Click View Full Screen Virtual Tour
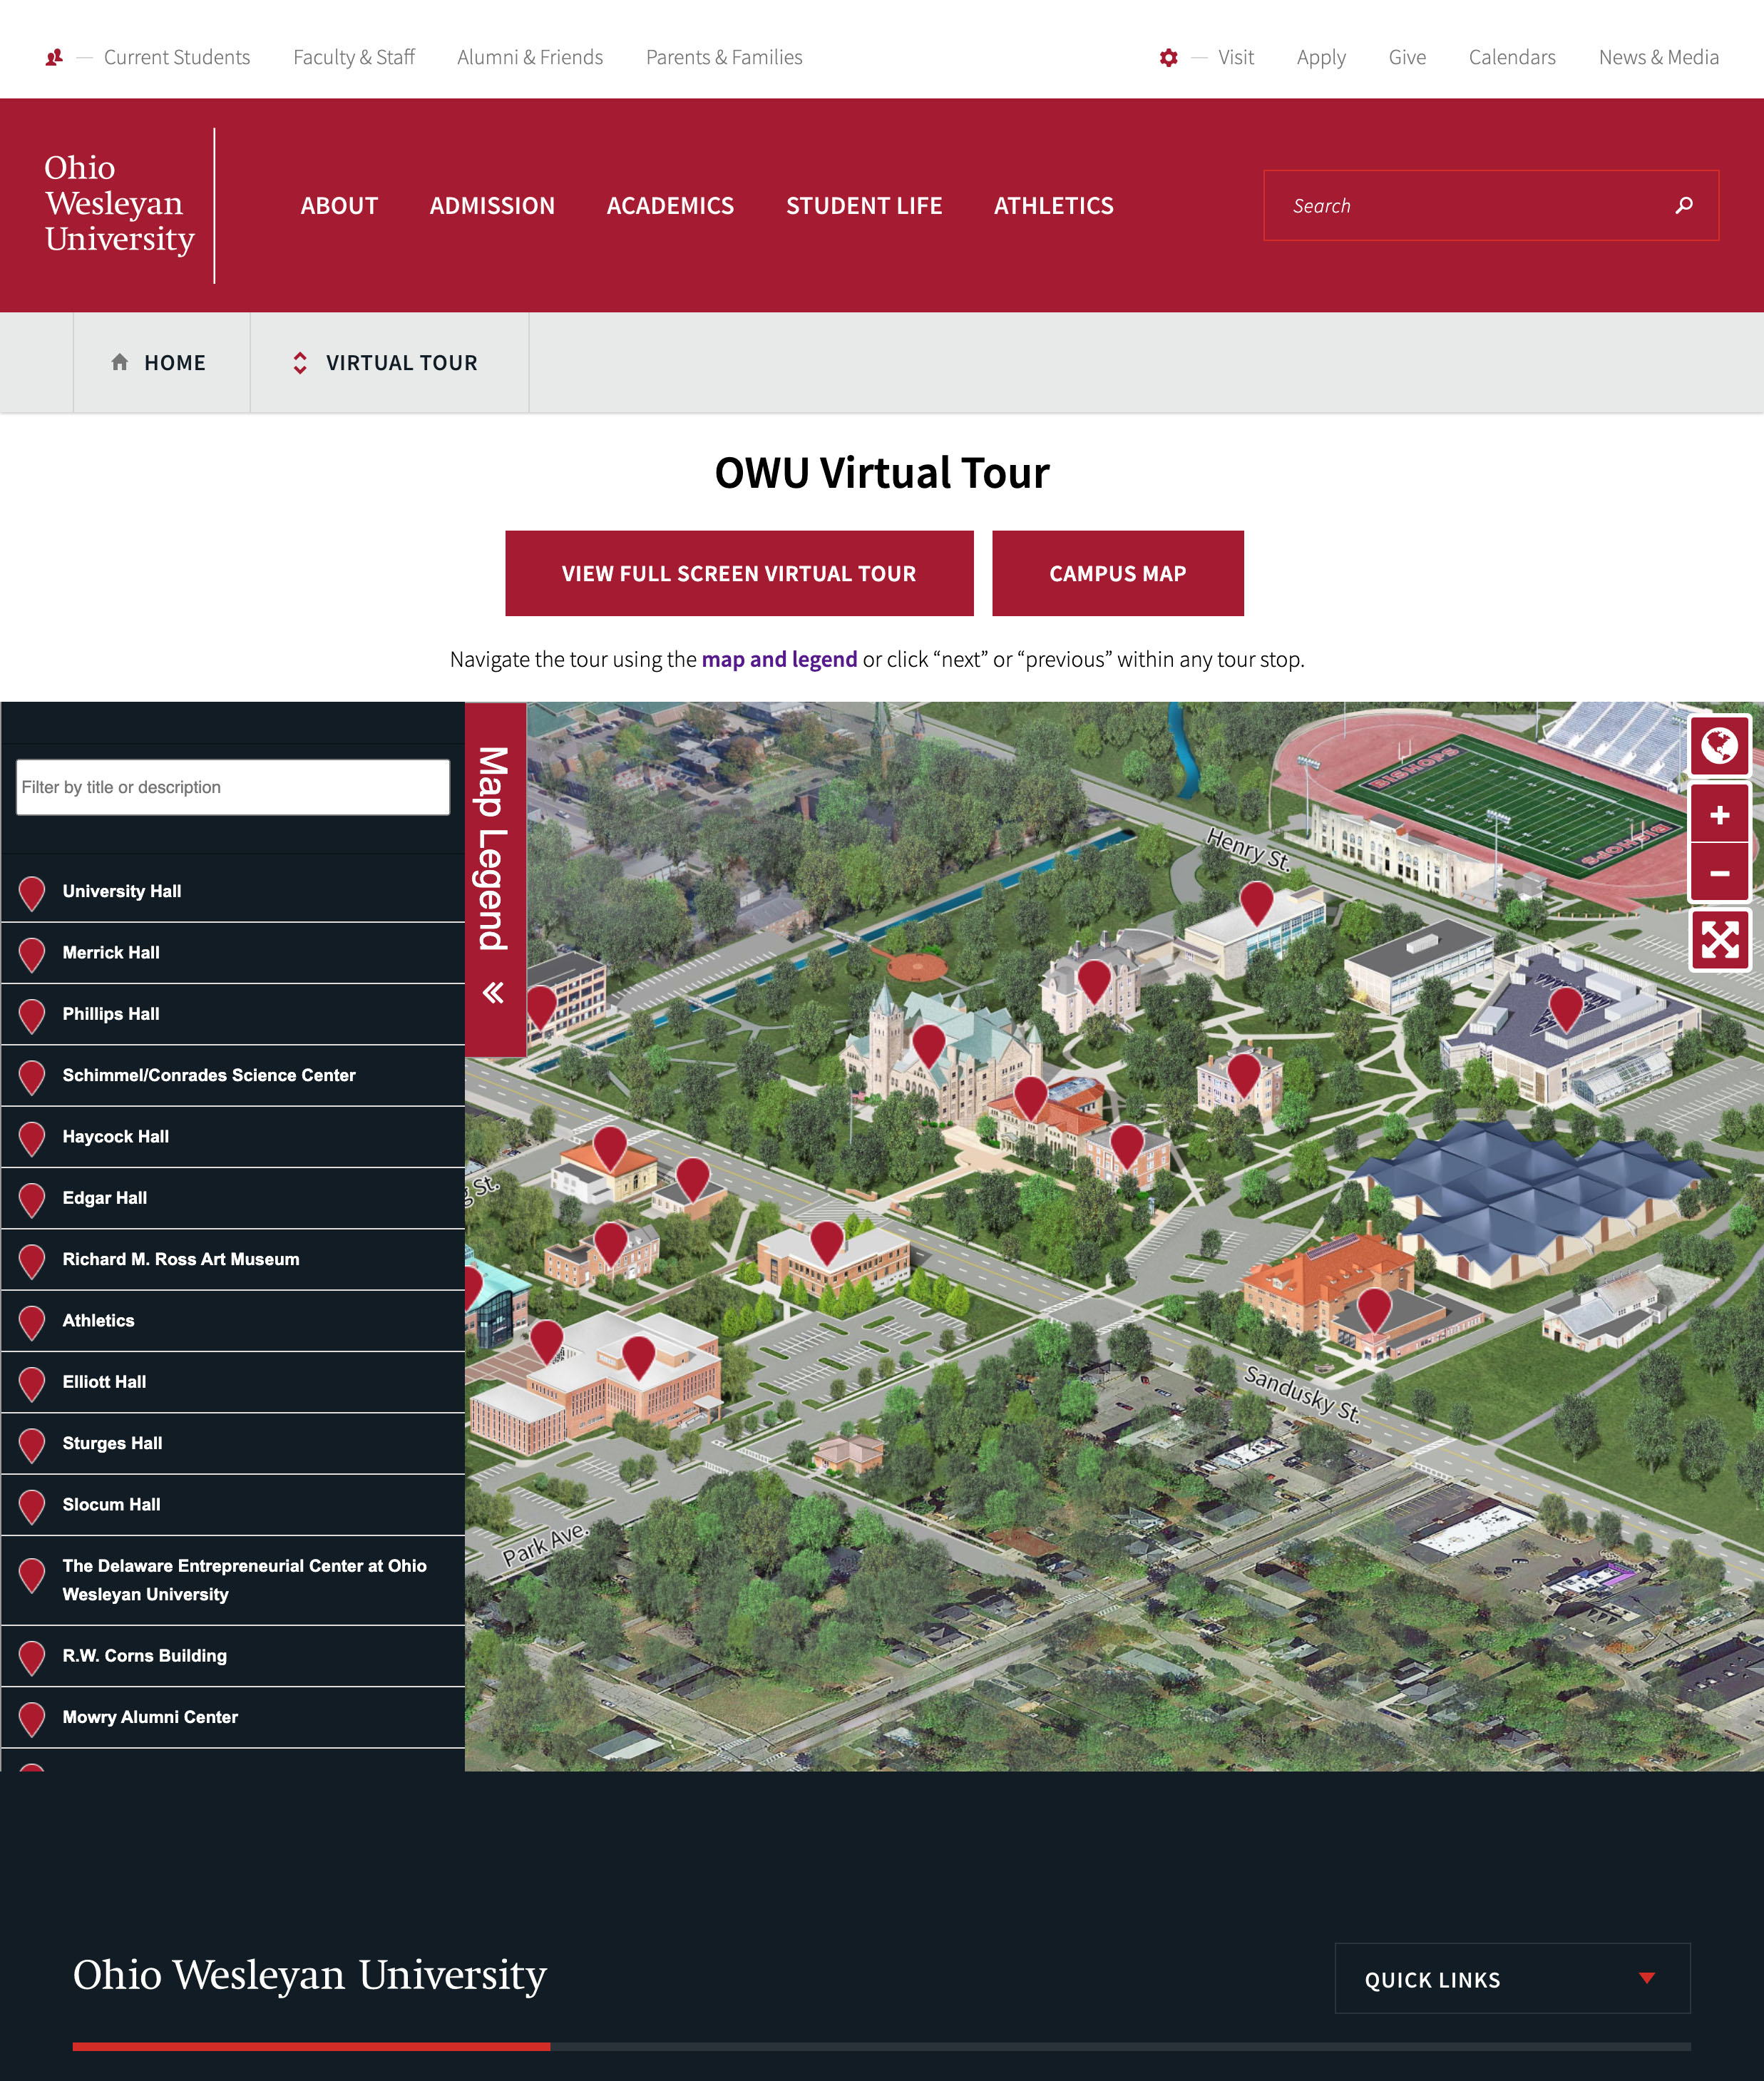 tap(740, 573)
